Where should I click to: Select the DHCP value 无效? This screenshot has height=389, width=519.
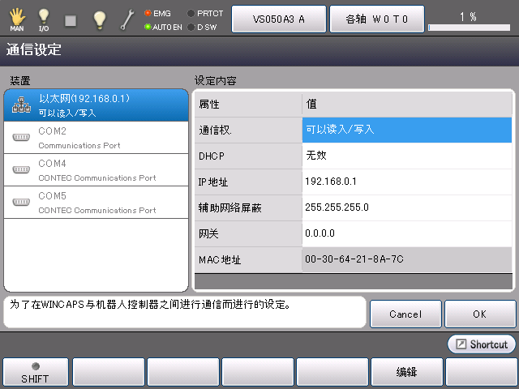click(407, 156)
